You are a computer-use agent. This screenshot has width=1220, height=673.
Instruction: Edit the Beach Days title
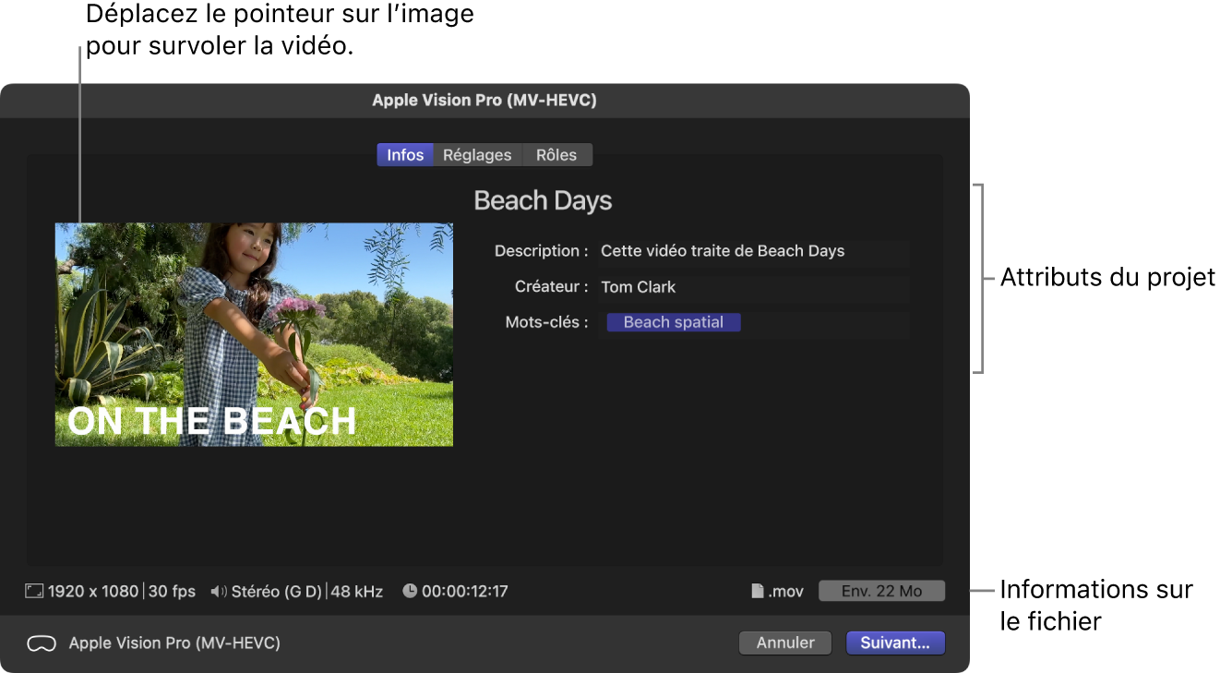(543, 200)
